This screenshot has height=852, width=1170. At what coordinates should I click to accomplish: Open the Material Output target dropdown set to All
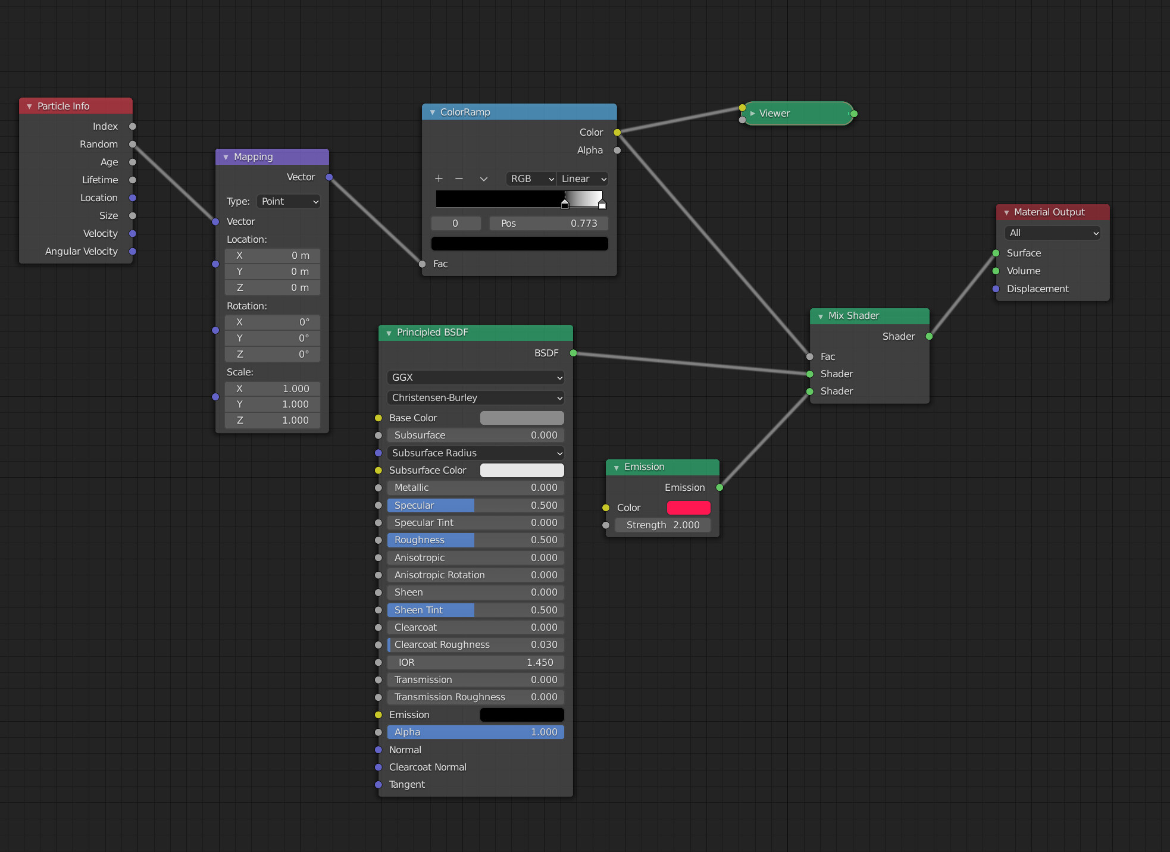pos(1051,233)
